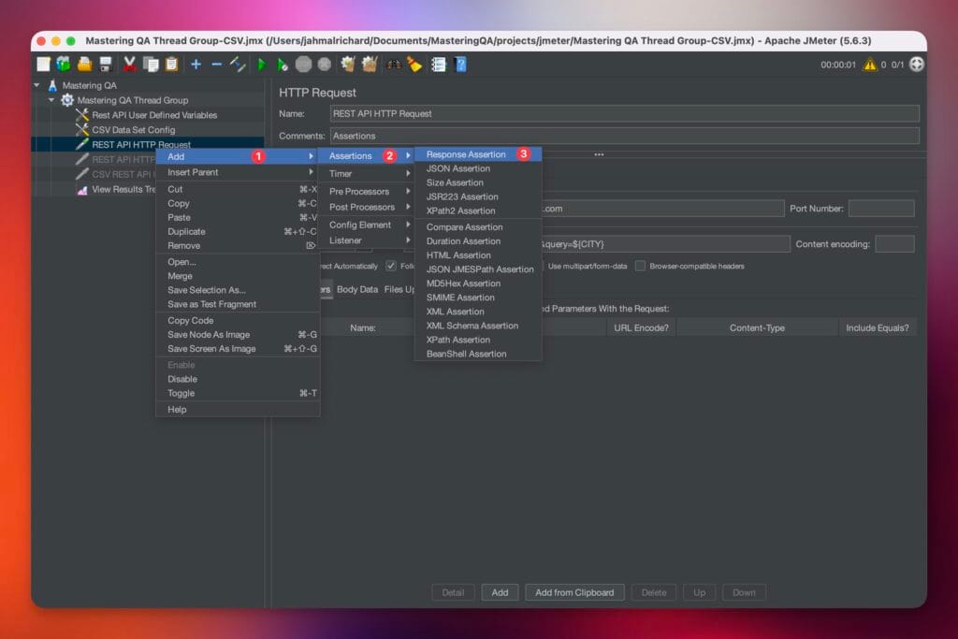Toggle Browser-compatible headers checkbox
This screenshot has width=958, height=639.
click(x=640, y=266)
